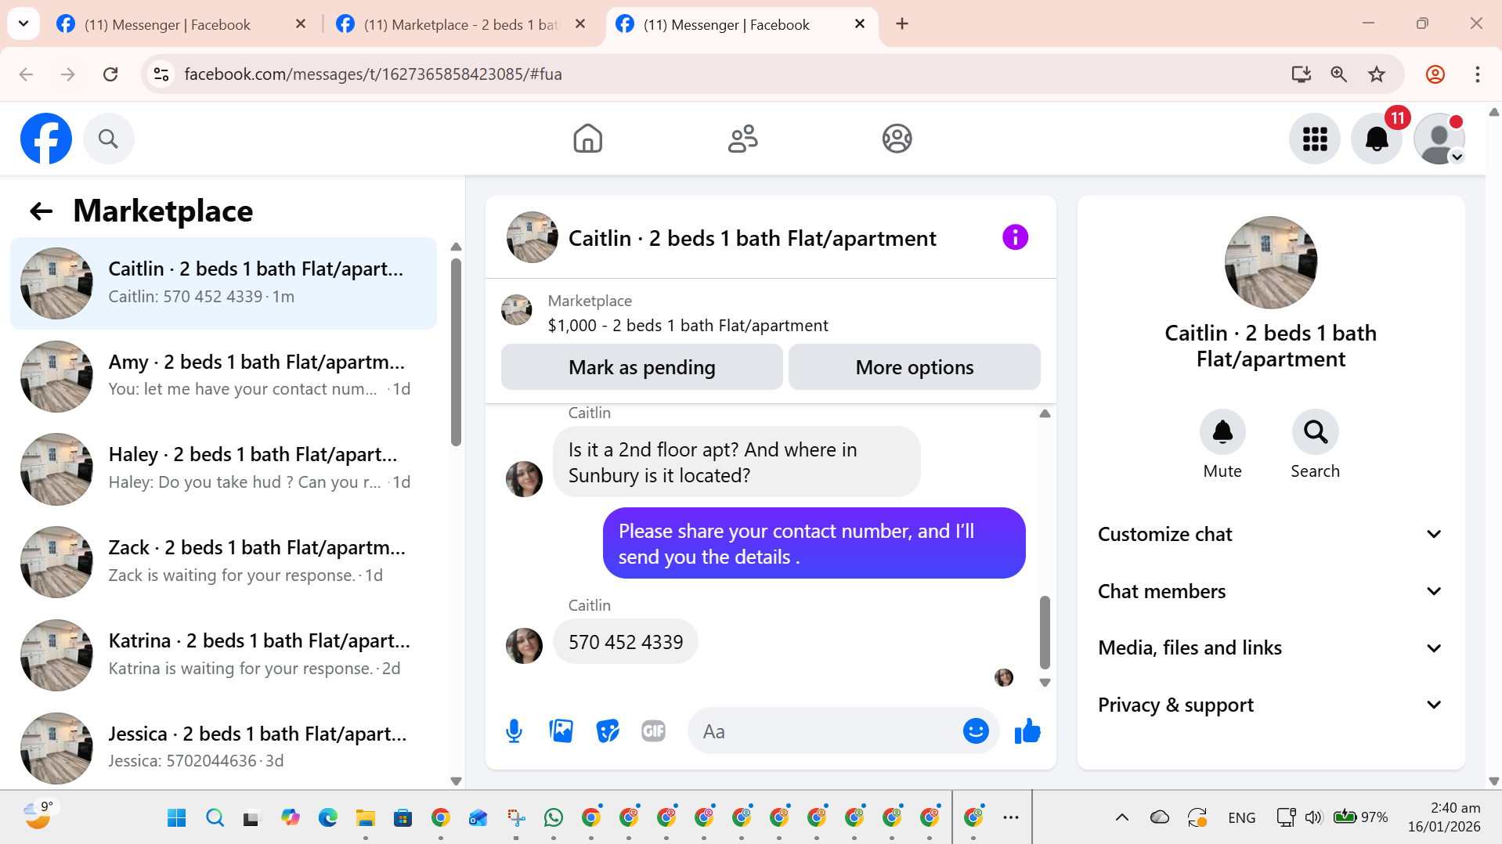Viewport: 1502px width, 844px height.
Task: Go back from Marketplace chats list
Action: point(41,211)
